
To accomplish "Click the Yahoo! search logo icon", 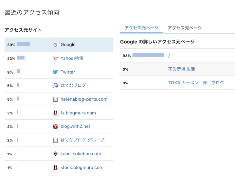I will coord(55,58).
